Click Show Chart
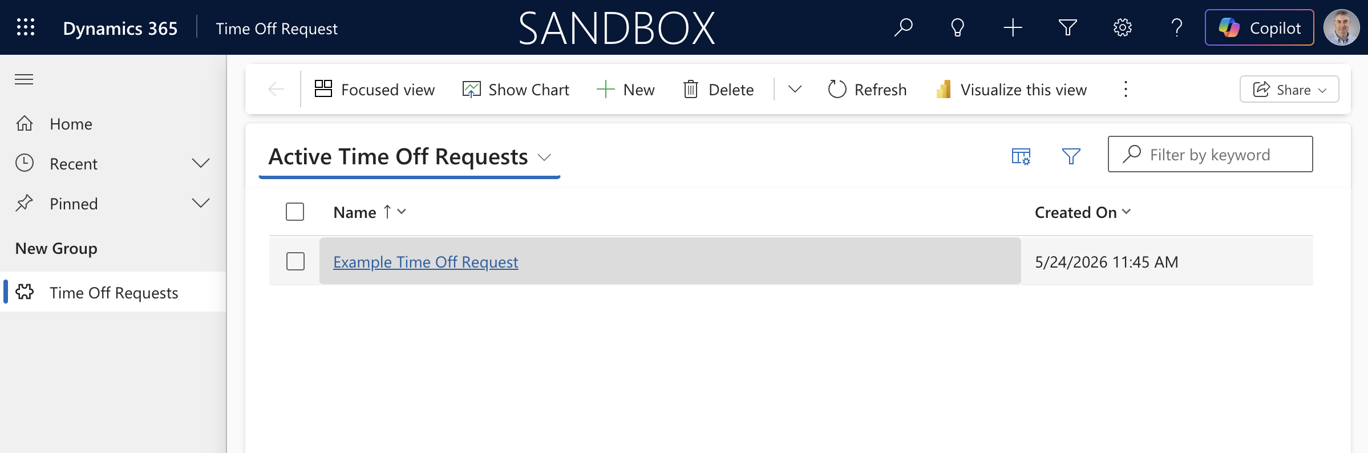Viewport: 1368px width, 453px height. point(516,90)
